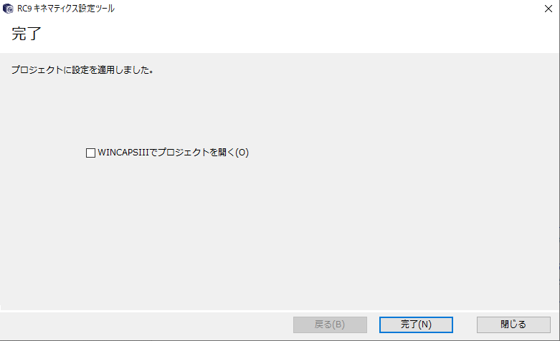Viewport: 560px width, 341px height.
Task: Click the 閉じる button
Action: point(513,325)
